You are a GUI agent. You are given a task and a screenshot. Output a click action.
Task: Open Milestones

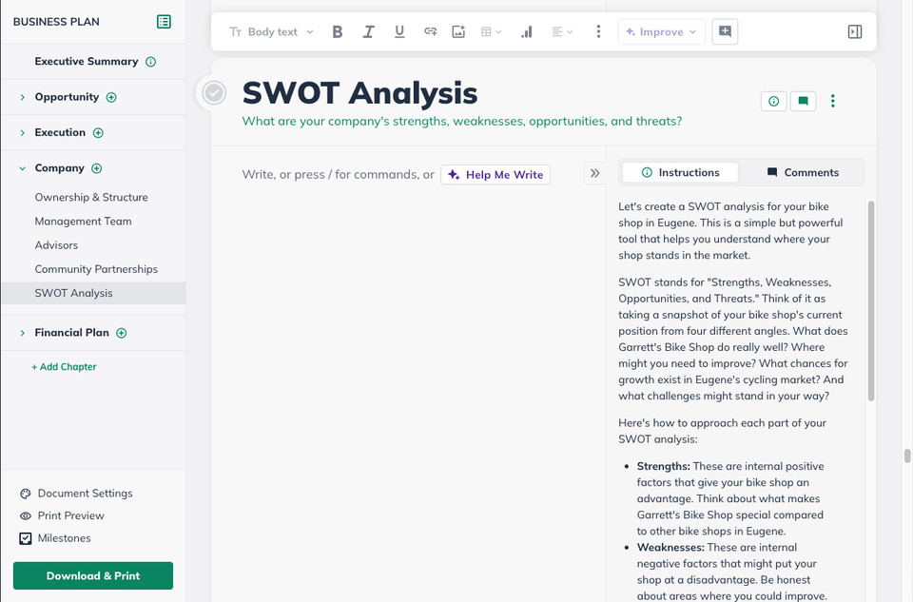[x=55, y=538]
